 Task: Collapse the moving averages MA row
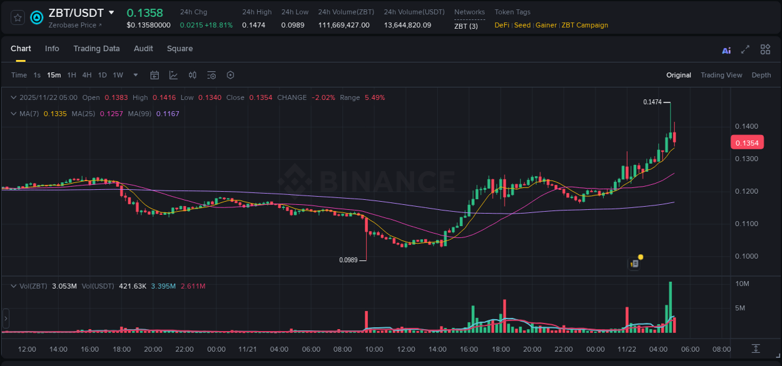click(13, 114)
